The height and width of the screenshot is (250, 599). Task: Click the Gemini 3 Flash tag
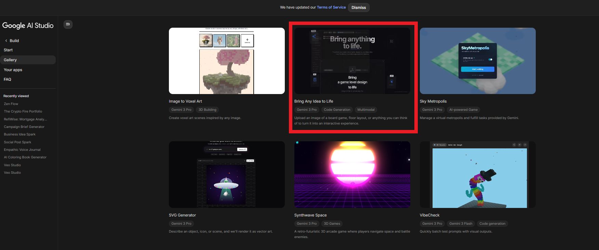[x=461, y=224]
